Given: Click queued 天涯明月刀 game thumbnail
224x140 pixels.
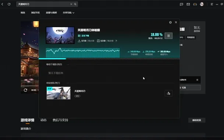Looking at the screenshot, I should (x=58, y=93).
